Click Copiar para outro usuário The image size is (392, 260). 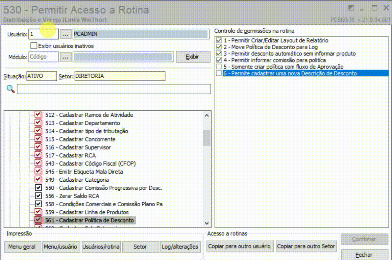pyautogui.click(x=240, y=246)
